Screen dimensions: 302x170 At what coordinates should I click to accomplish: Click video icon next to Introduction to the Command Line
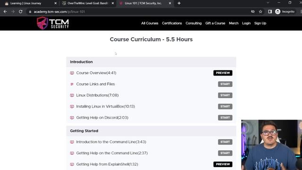pos(72,142)
